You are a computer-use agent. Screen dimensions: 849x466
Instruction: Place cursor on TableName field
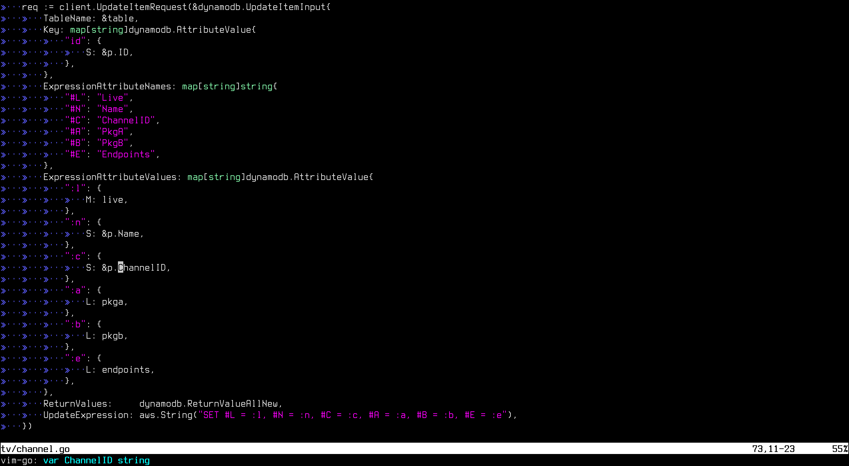click(67, 18)
